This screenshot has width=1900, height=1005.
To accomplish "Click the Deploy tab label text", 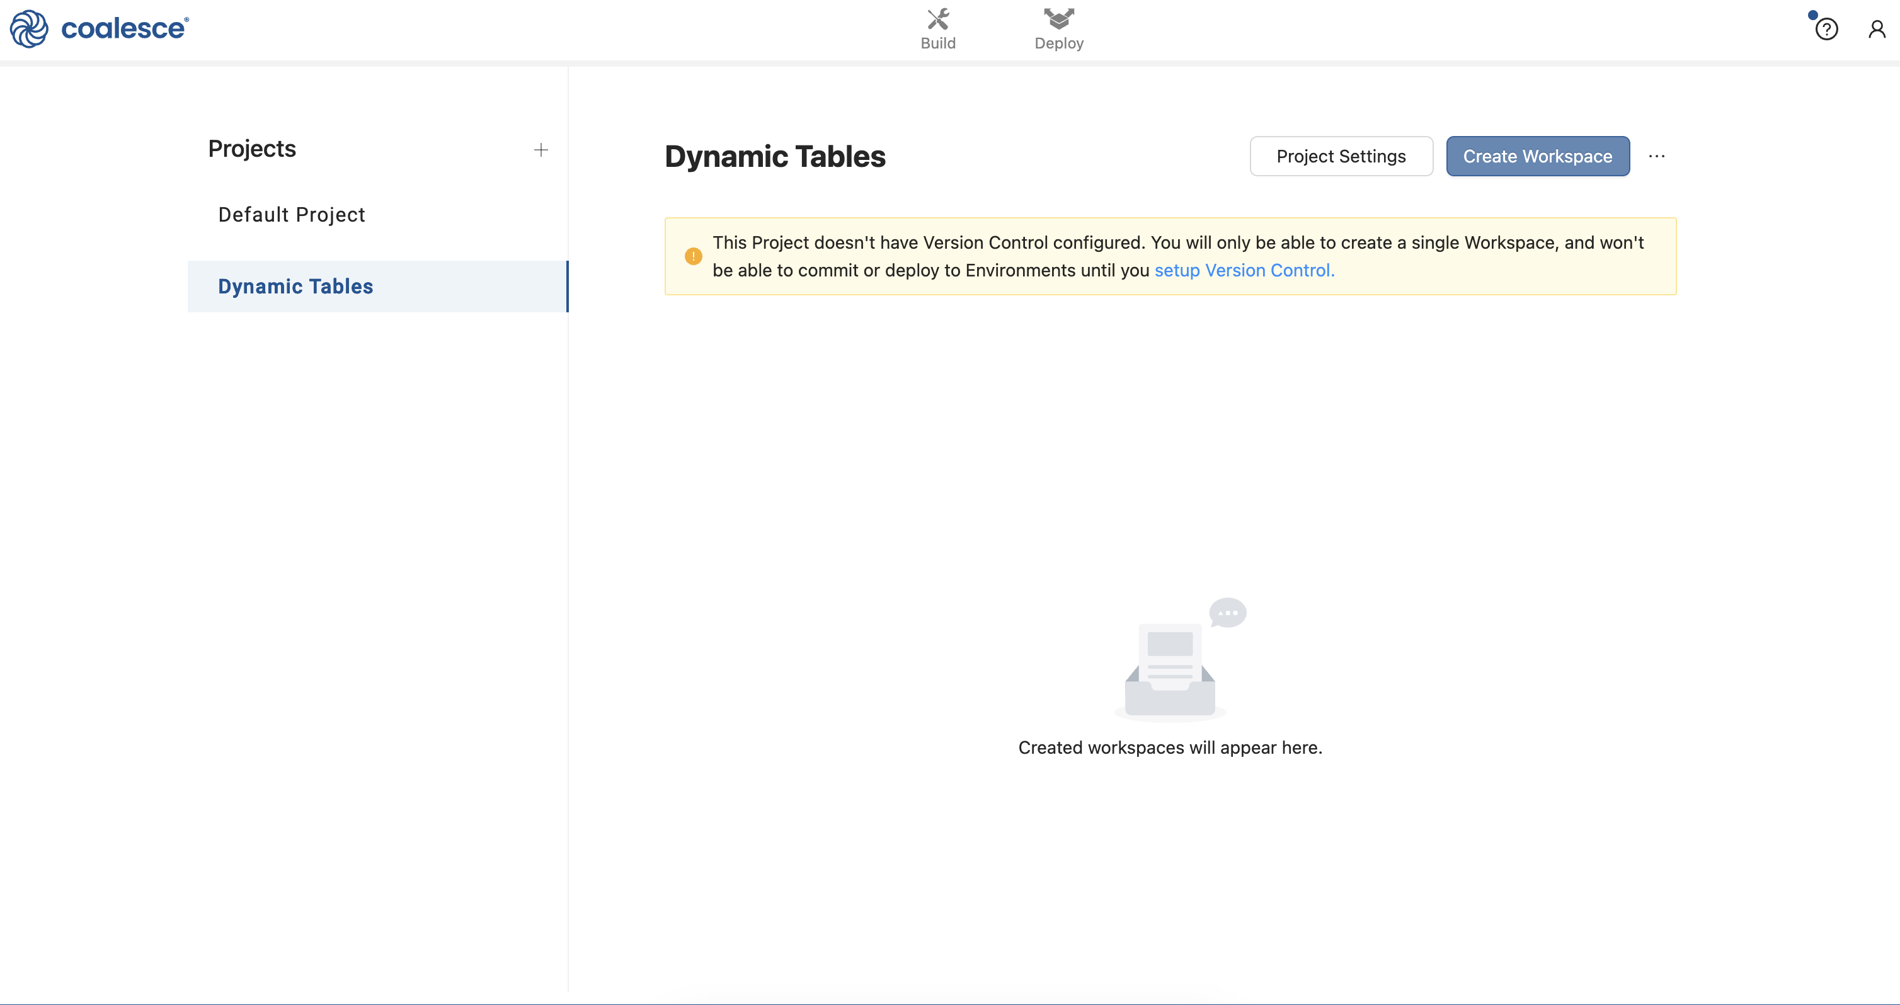I will pyautogui.click(x=1058, y=43).
